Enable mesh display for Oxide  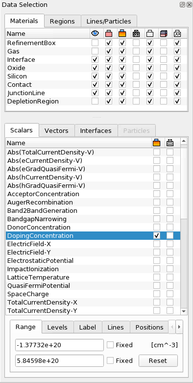(136, 68)
